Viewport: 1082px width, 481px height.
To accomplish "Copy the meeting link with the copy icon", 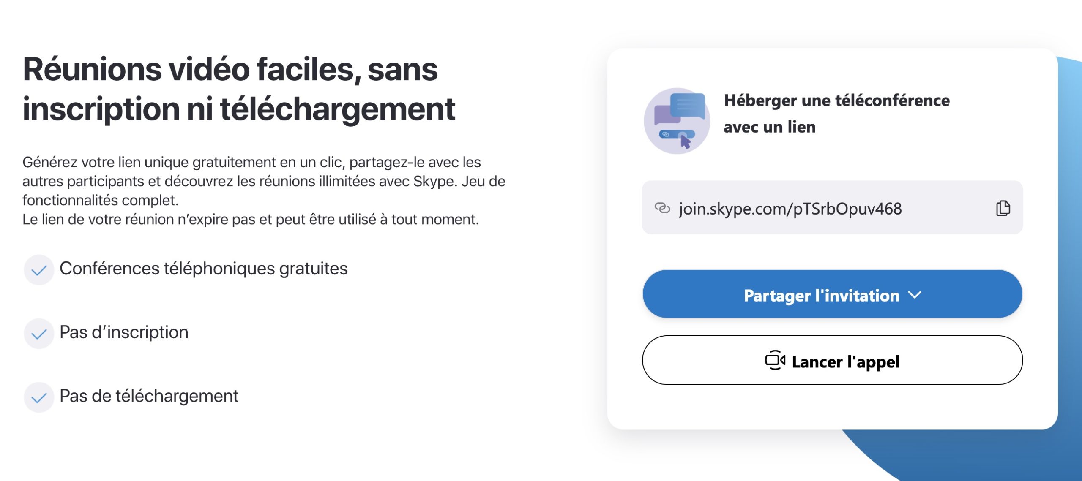I will [1003, 208].
